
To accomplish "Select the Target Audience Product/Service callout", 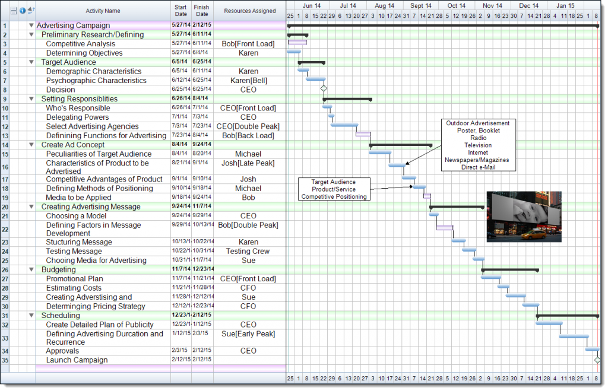I will [x=334, y=188].
